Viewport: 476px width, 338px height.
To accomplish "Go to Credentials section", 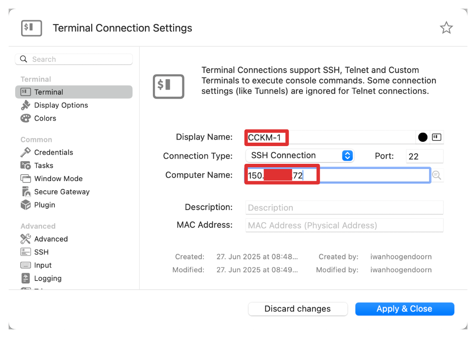I will [x=53, y=152].
